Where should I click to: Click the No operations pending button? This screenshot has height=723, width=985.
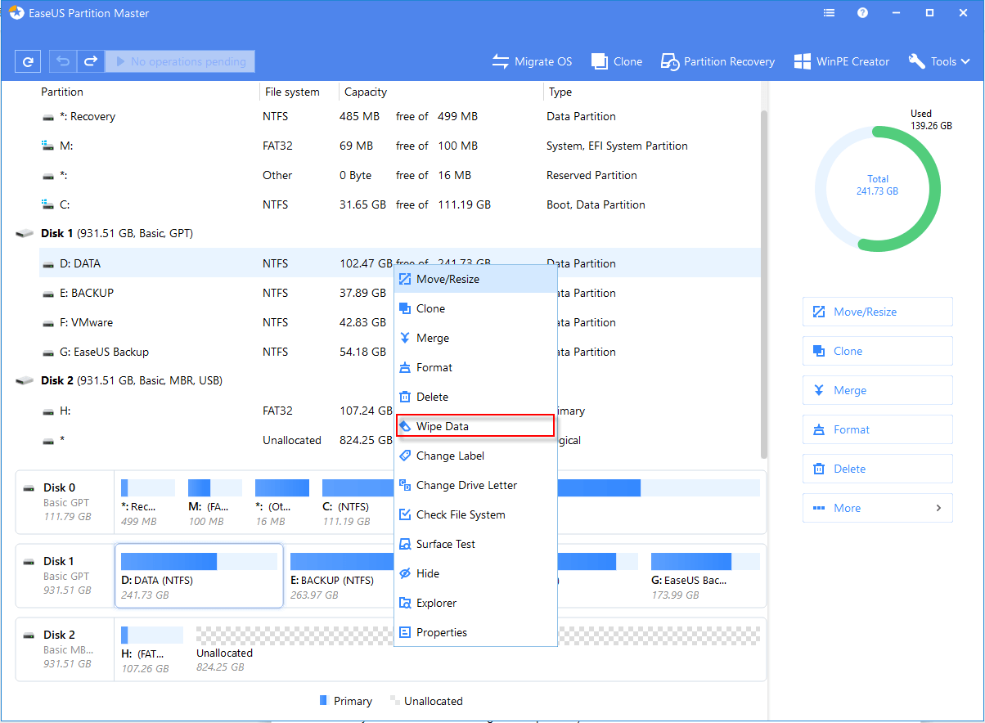pyautogui.click(x=180, y=61)
